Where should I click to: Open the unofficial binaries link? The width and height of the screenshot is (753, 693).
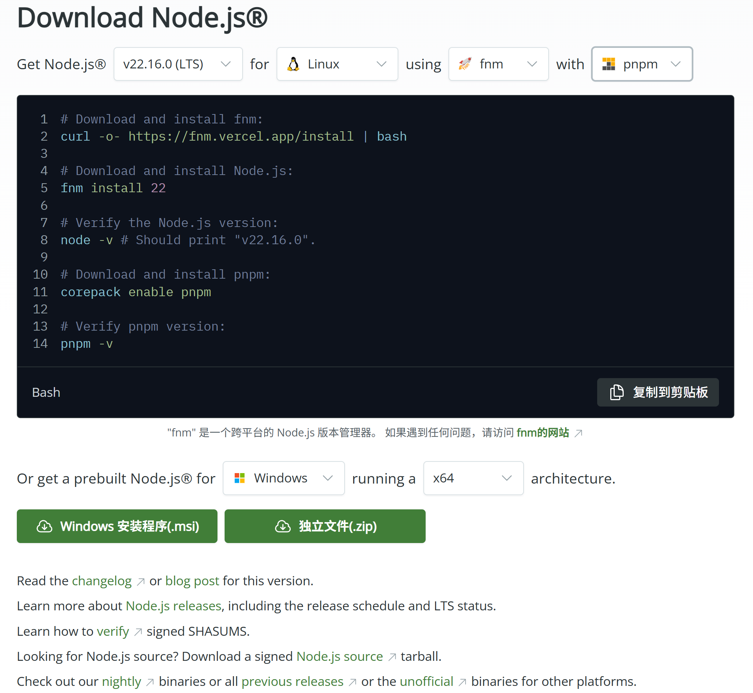pyautogui.click(x=426, y=681)
